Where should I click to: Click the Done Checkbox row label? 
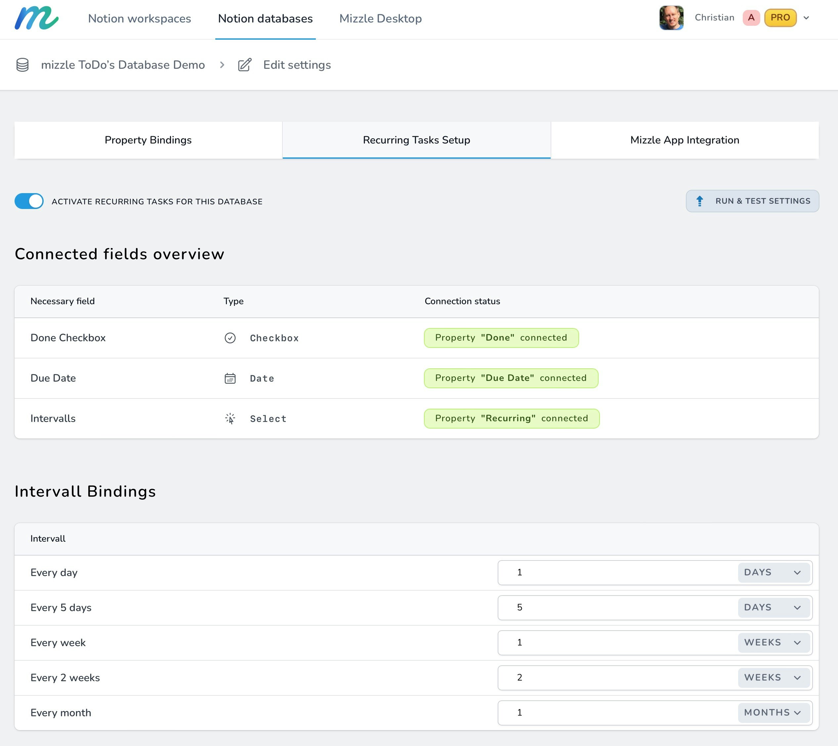[x=68, y=338]
